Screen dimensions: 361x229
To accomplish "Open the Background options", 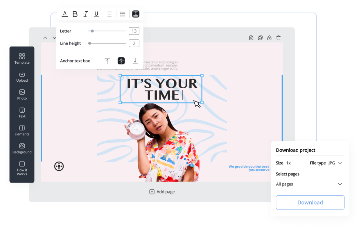I will tap(22, 148).
